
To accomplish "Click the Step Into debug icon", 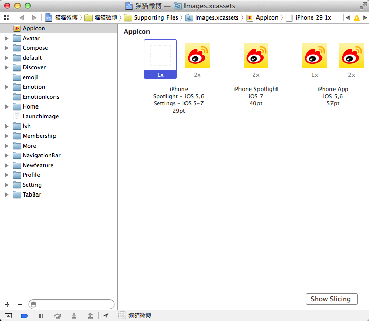I will click(x=74, y=316).
